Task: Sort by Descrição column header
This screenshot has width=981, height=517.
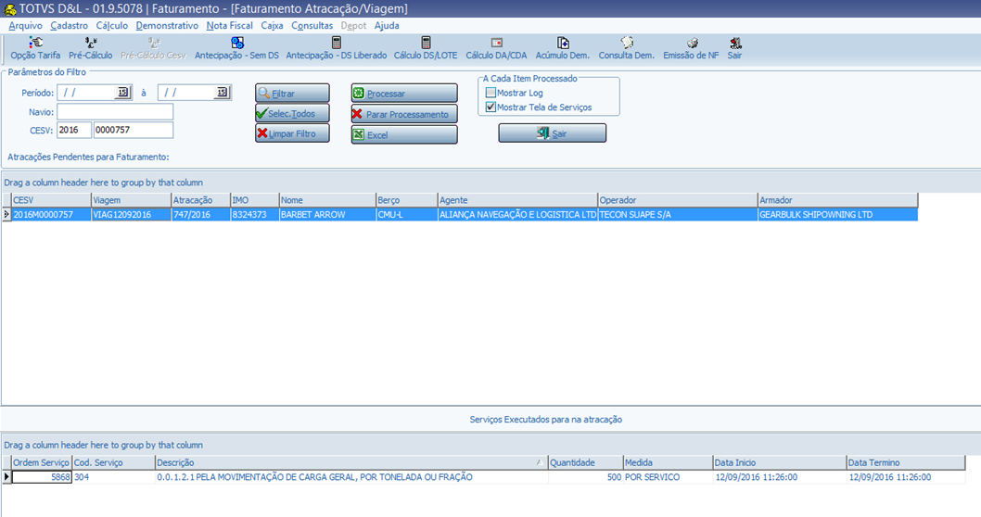Action: [351, 462]
